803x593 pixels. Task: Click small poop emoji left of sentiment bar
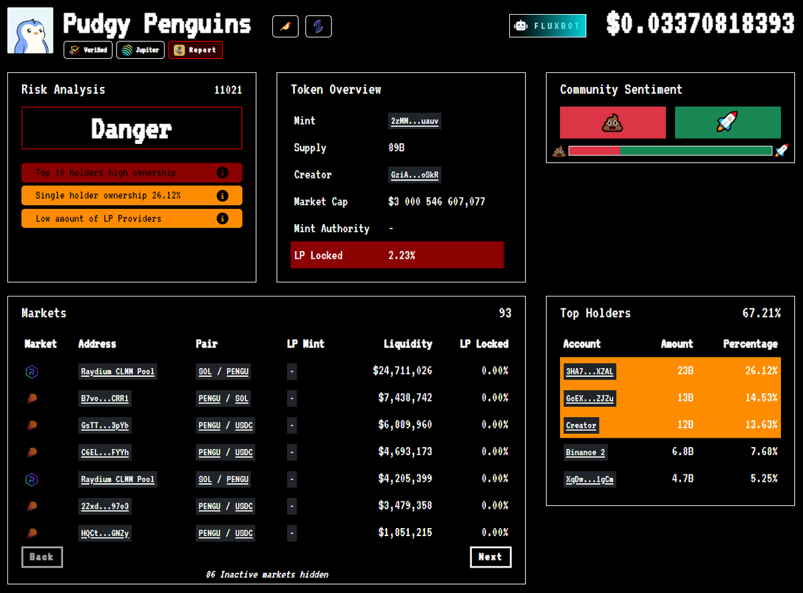pyautogui.click(x=559, y=151)
